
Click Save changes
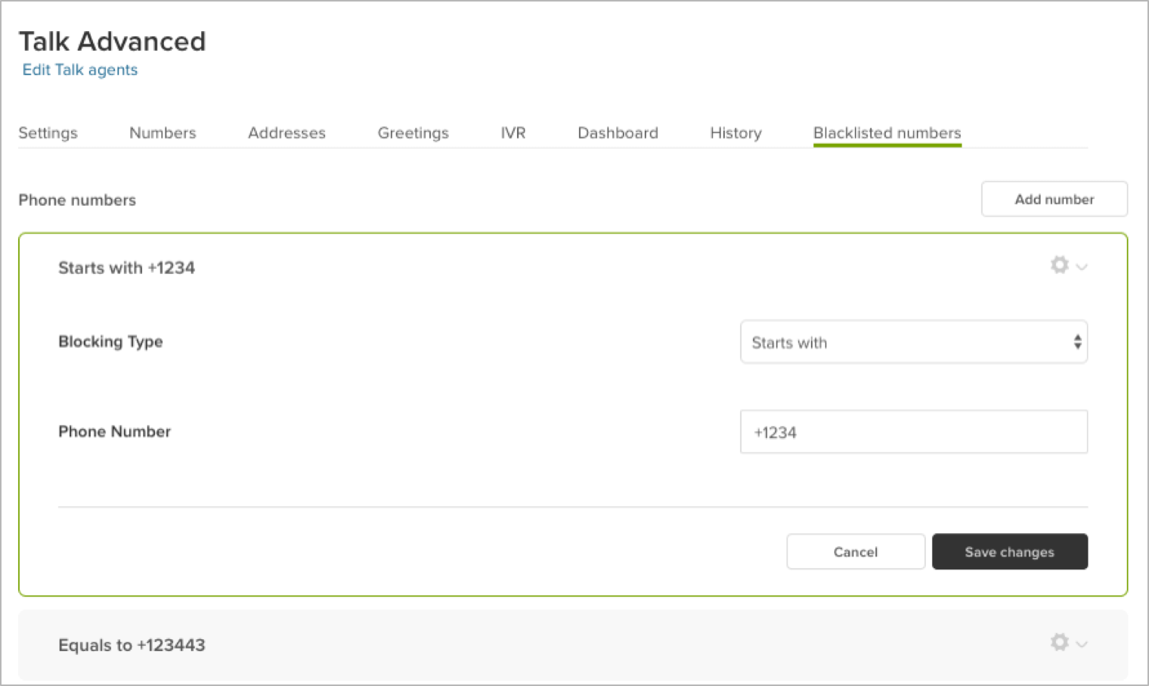tap(1009, 551)
